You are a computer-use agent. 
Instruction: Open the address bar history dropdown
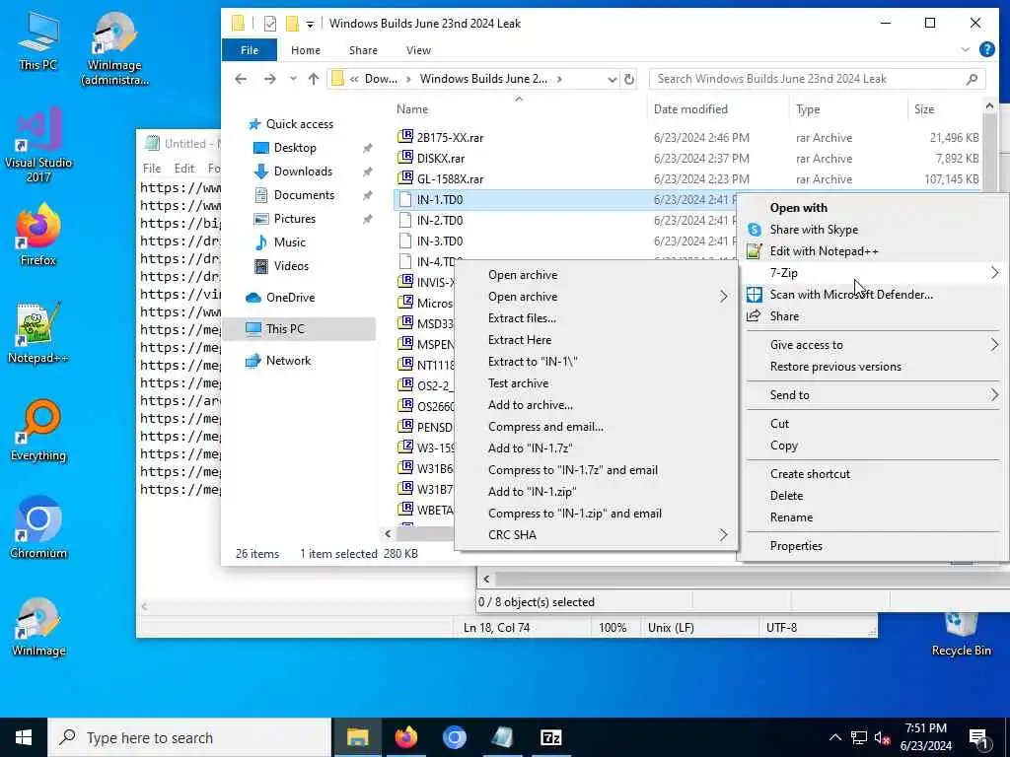pyautogui.click(x=612, y=79)
